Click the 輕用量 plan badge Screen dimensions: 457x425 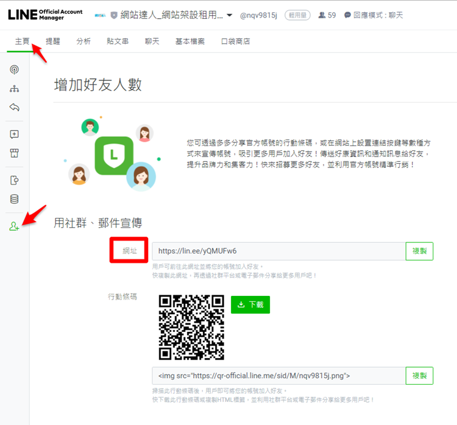(297, 15)
